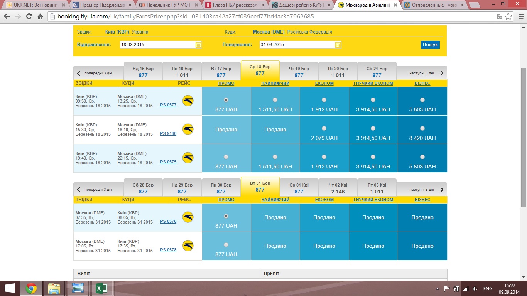527x296 pixels.
Task: Click the browser back arrow
Action: [7, 17]
